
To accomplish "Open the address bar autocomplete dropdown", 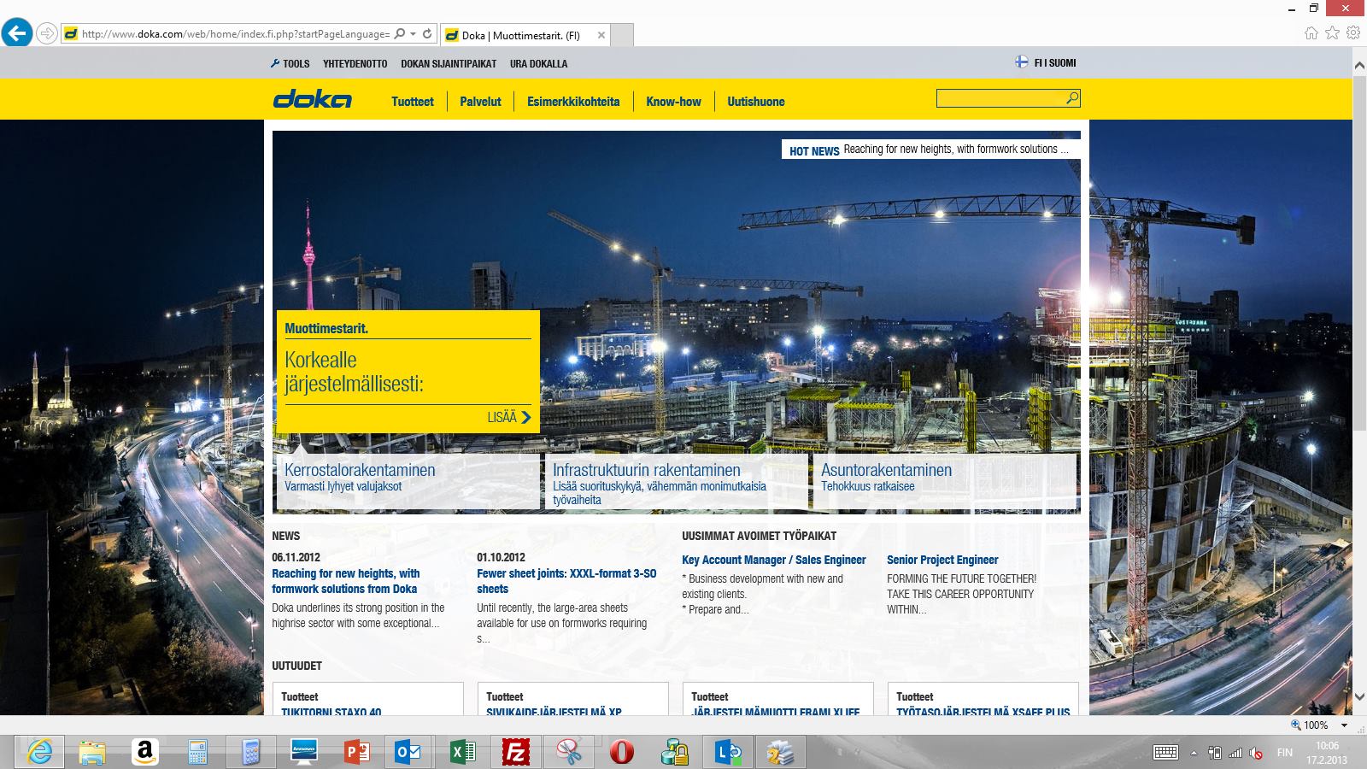I will 413,34.
